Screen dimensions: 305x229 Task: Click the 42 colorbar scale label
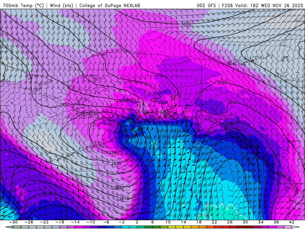click(292, 222)
